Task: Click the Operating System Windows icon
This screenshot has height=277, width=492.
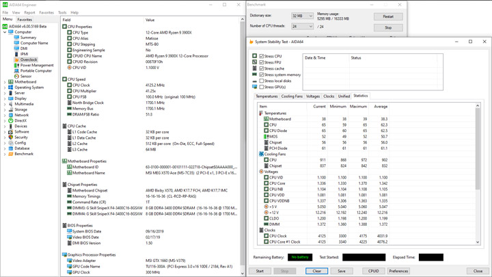Action: [11, 88]
